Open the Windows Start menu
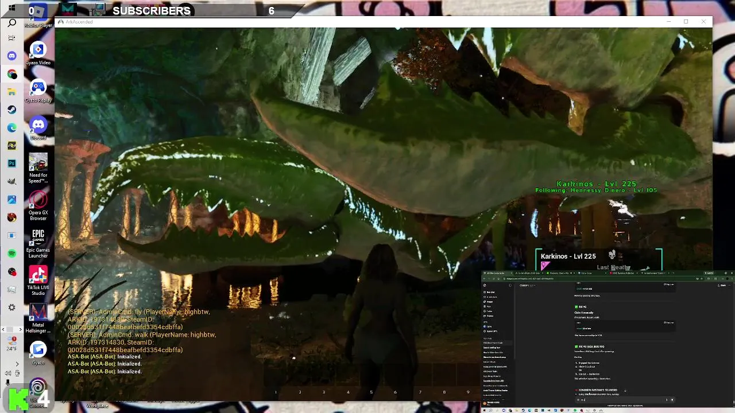This screenshot has width=735, height=413. (x=11, y=7)
